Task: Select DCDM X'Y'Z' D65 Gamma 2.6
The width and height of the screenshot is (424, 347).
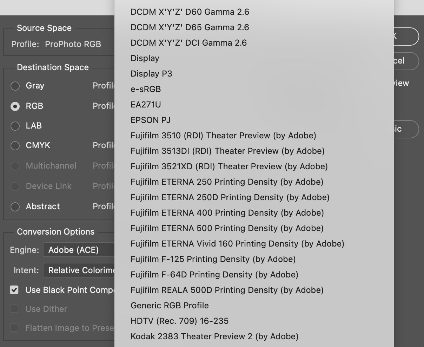Action: point(190,27)
